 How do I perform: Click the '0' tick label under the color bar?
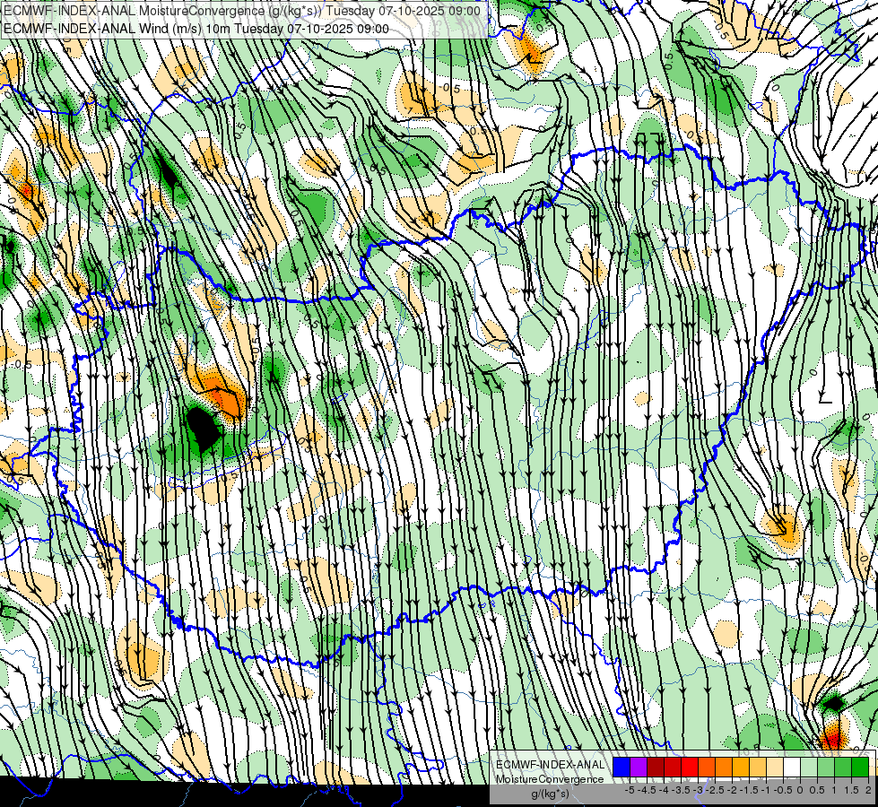800,790
